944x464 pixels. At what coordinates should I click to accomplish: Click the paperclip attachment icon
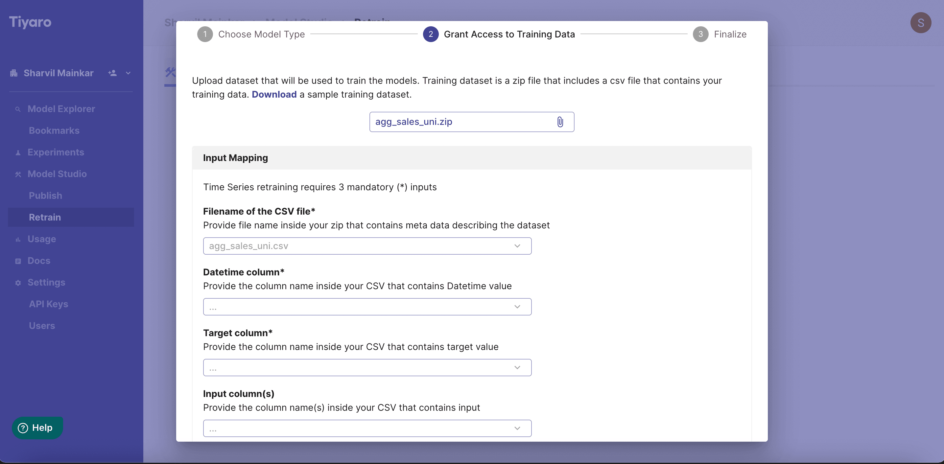coord(560,122)
